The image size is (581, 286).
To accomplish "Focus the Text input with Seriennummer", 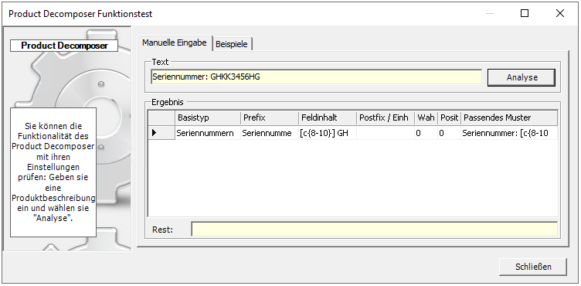I will pos(317,77).
